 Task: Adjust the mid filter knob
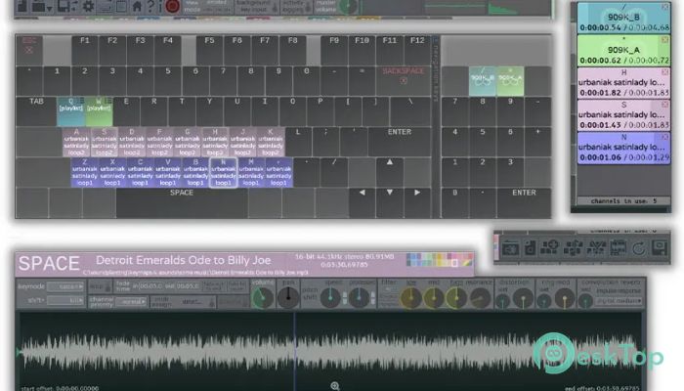(434, 297)
